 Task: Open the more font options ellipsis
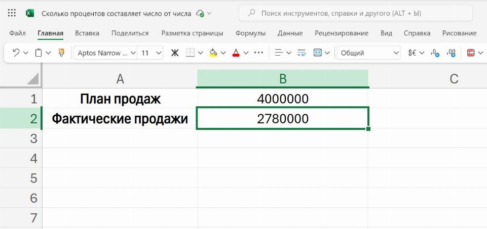pos(258,53)
